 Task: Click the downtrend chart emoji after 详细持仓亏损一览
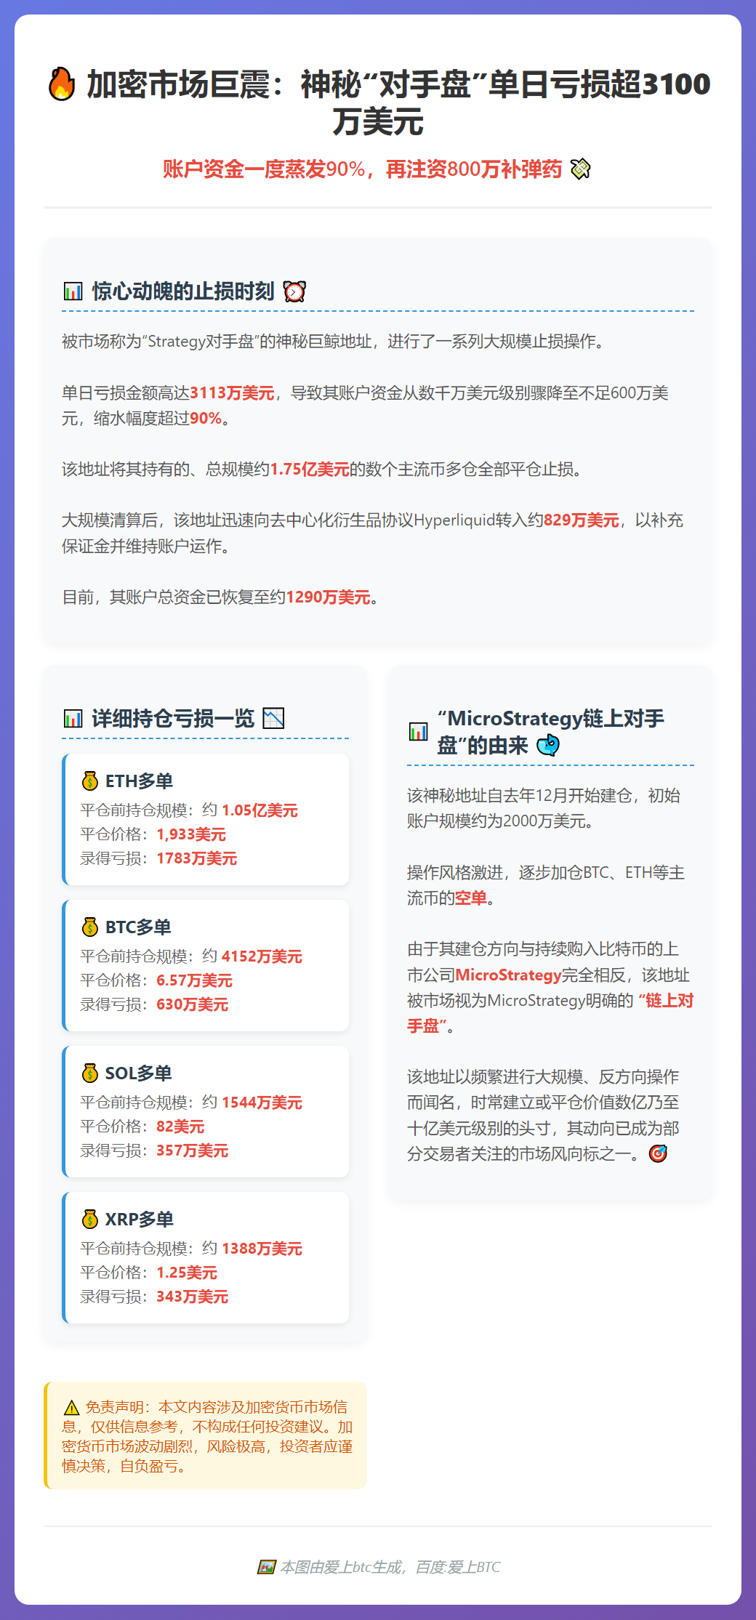point(273,719)
